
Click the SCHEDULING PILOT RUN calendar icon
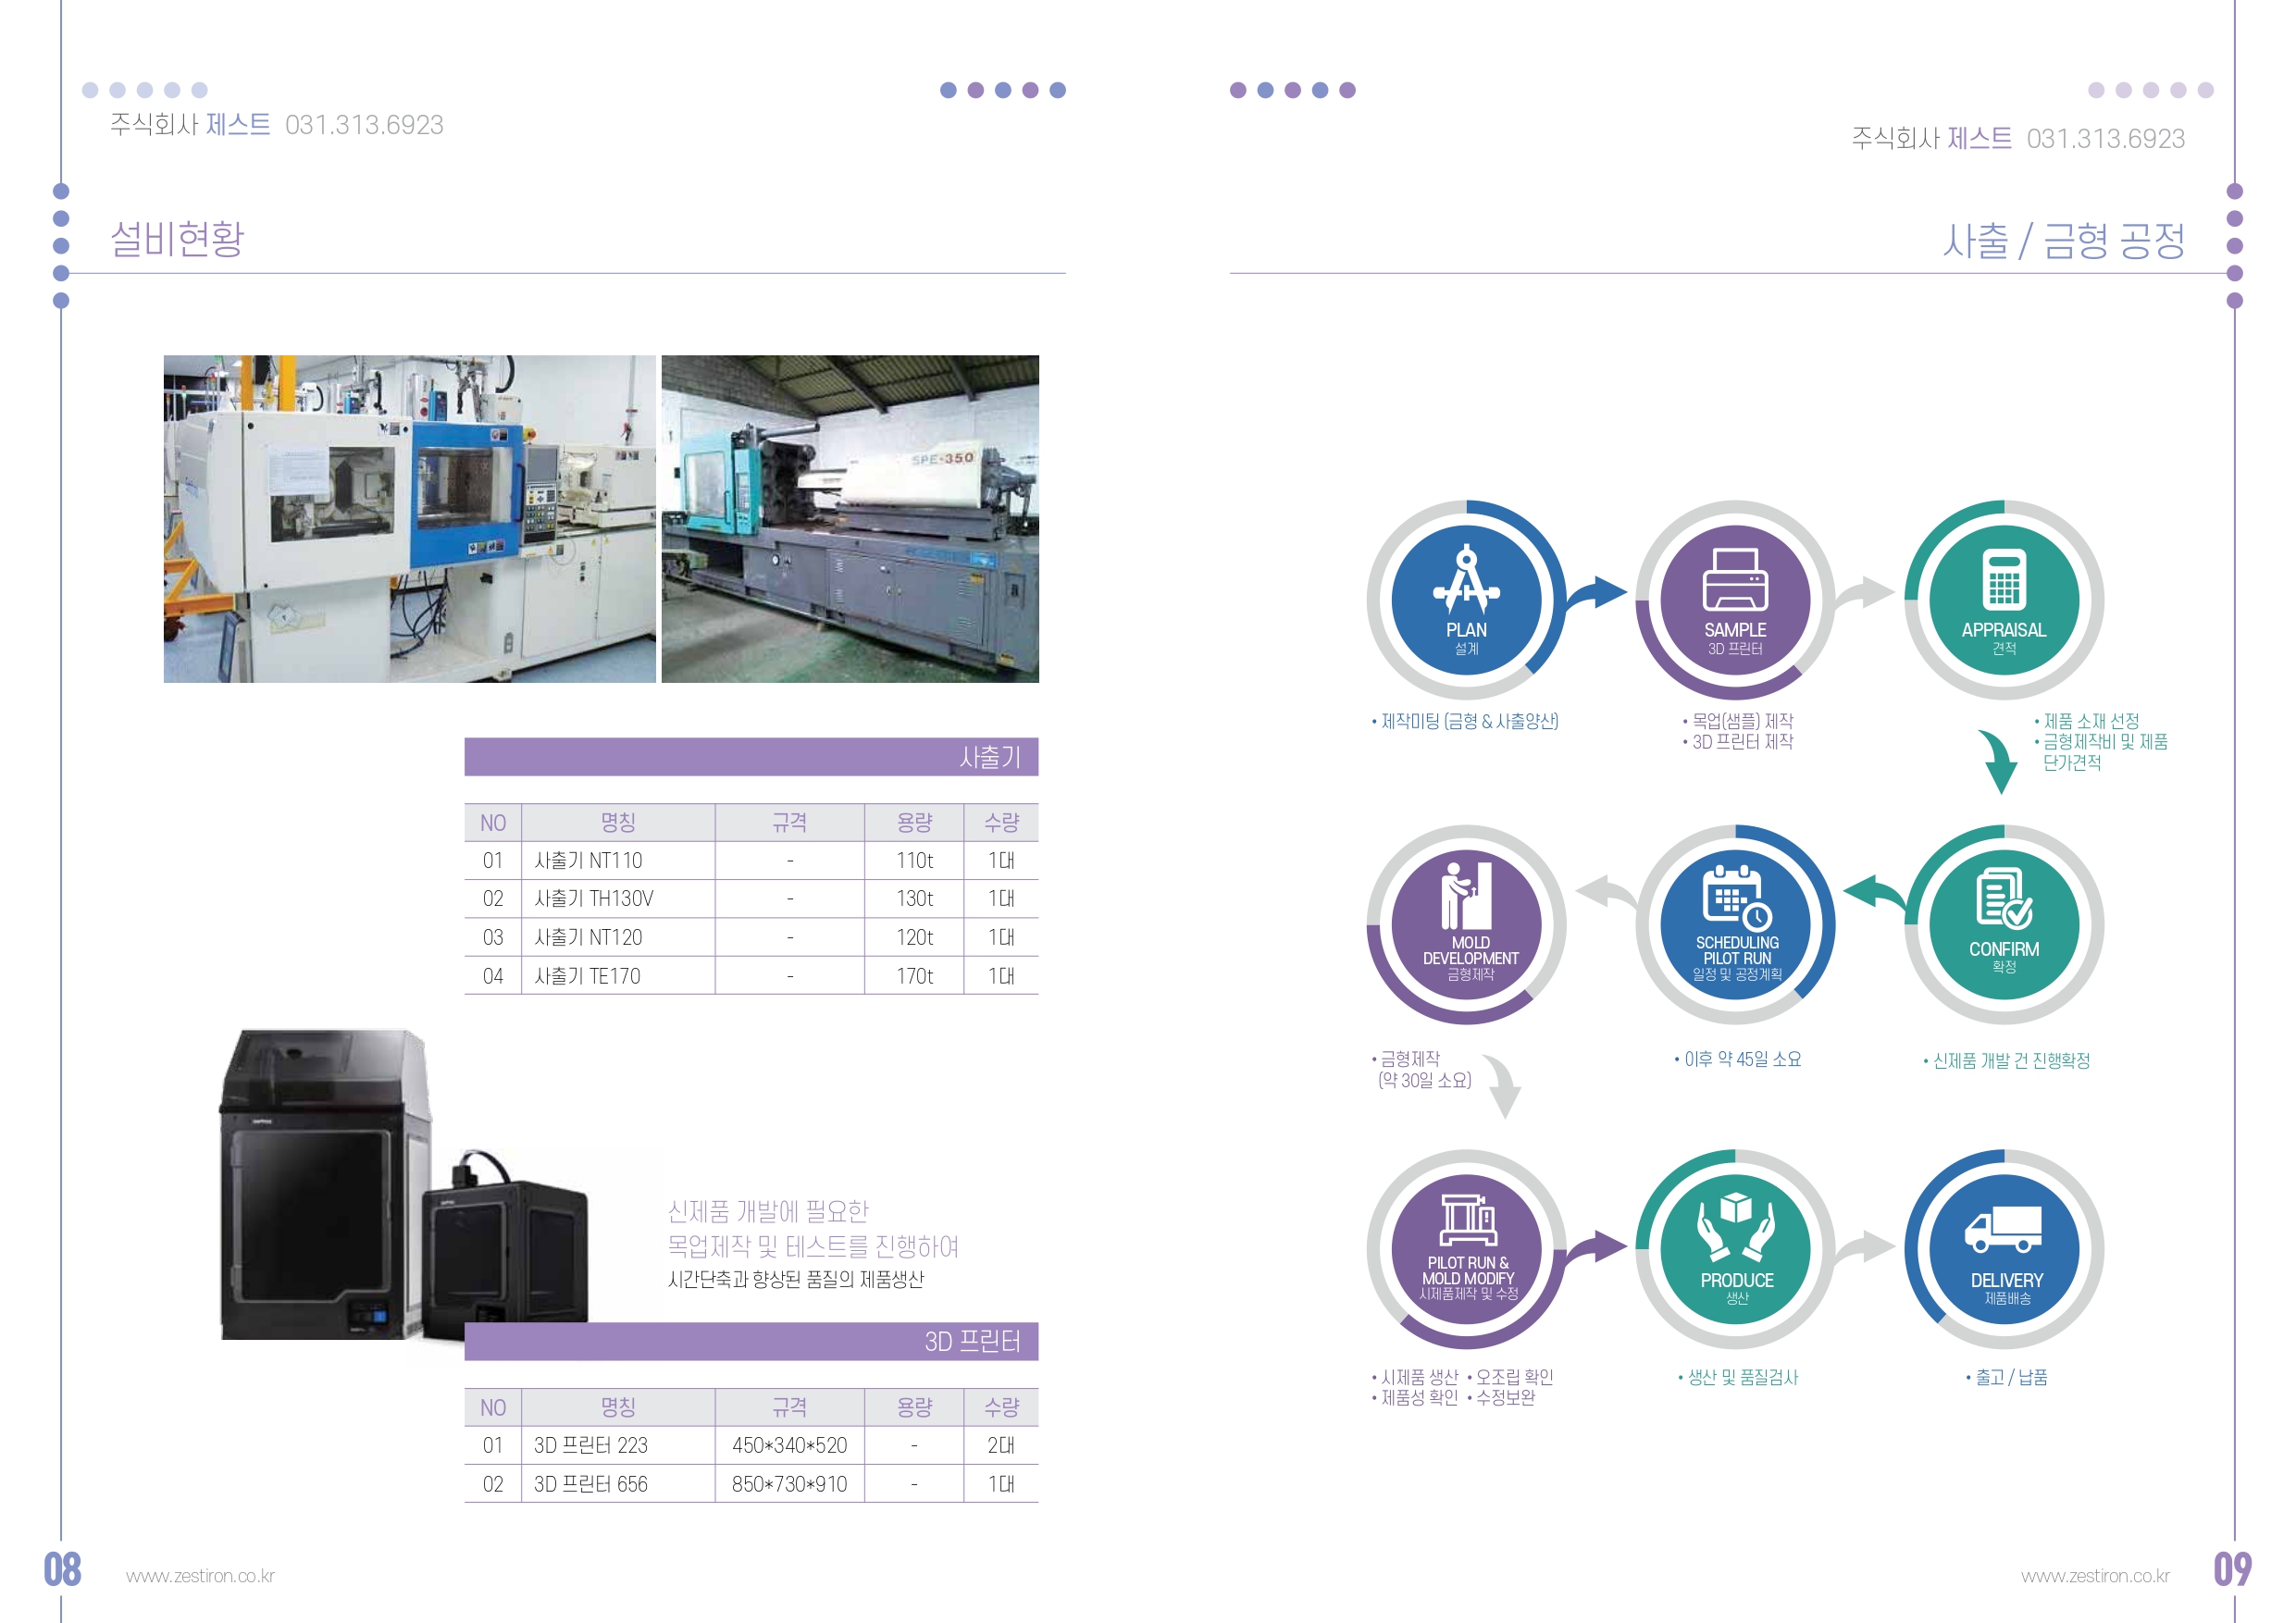point(1735,897)
